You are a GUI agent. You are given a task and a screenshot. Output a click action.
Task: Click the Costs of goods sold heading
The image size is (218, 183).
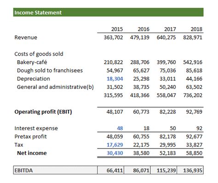(39, 54)
